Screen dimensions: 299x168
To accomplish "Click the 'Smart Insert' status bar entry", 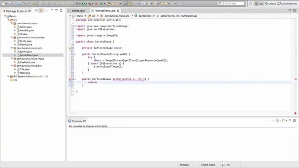I will pyautogui.click(x=208, y=165).
